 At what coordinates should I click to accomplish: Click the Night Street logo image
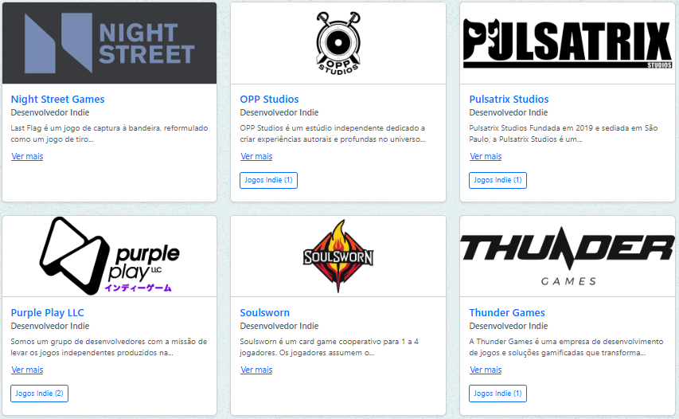[110, 43]
